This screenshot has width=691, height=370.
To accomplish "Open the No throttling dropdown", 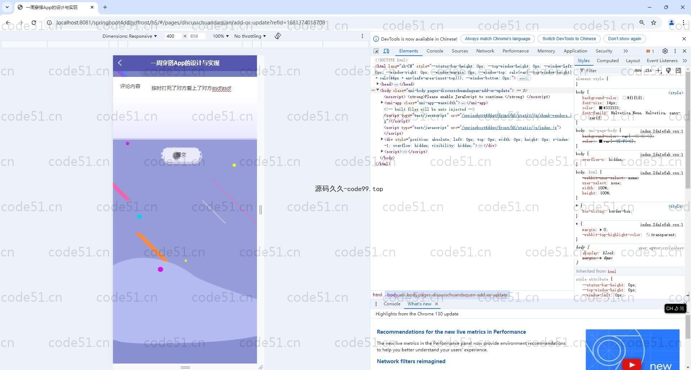I will pyautogui.click(x=250, y=36).
